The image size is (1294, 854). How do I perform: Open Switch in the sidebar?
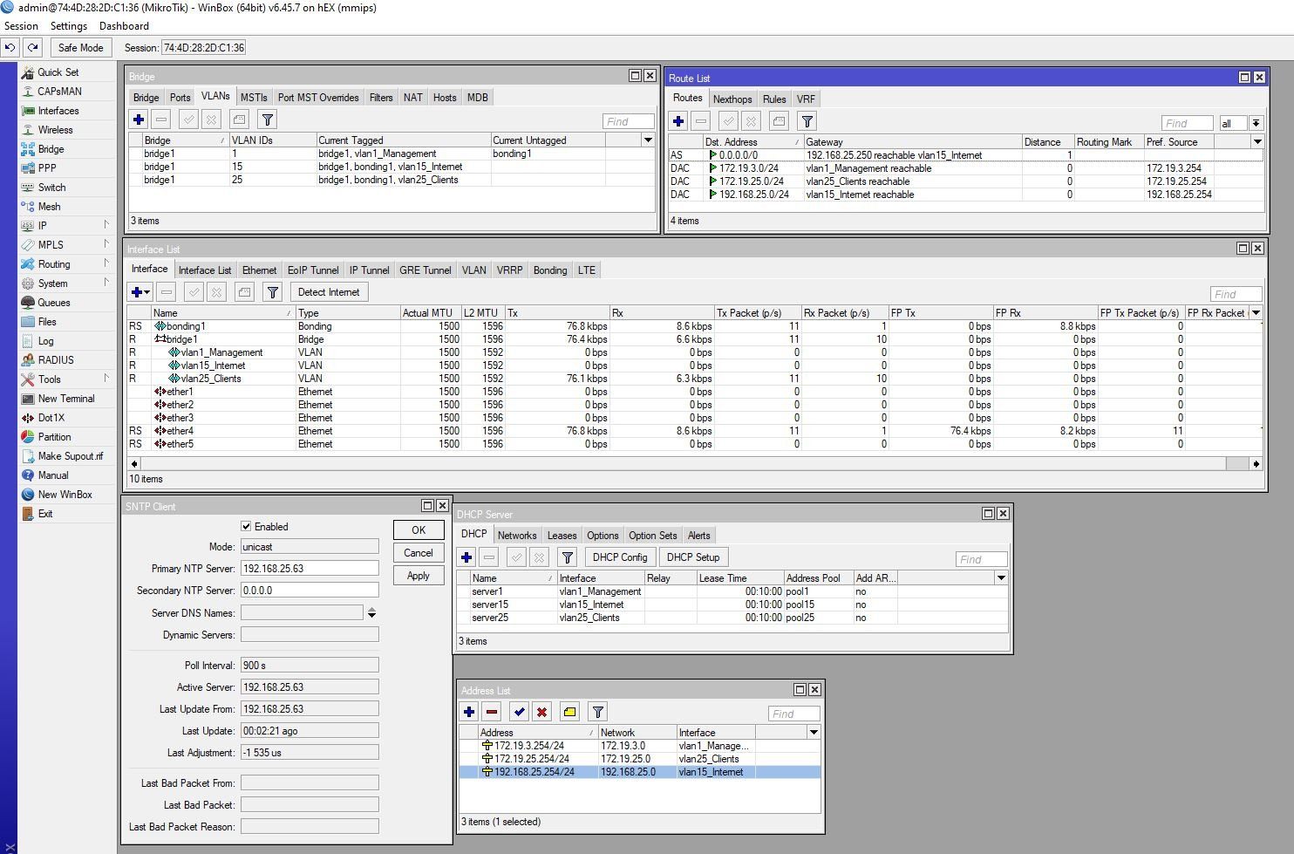click(51, 188)
